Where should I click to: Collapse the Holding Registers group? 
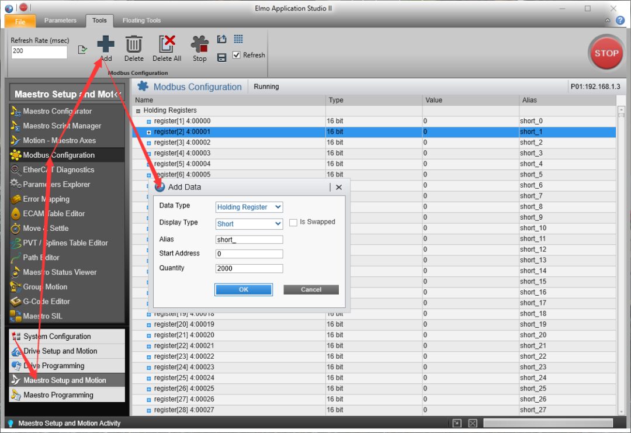(x=138, y=110)
